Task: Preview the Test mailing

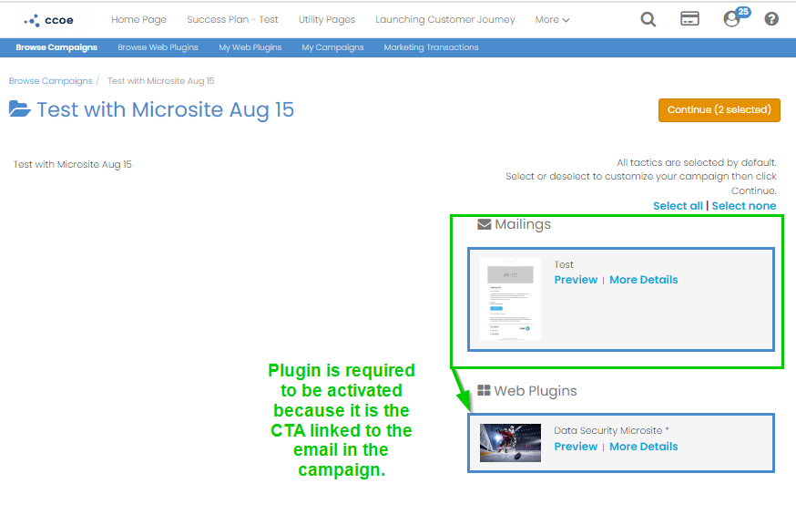Action: coord(576,279)
